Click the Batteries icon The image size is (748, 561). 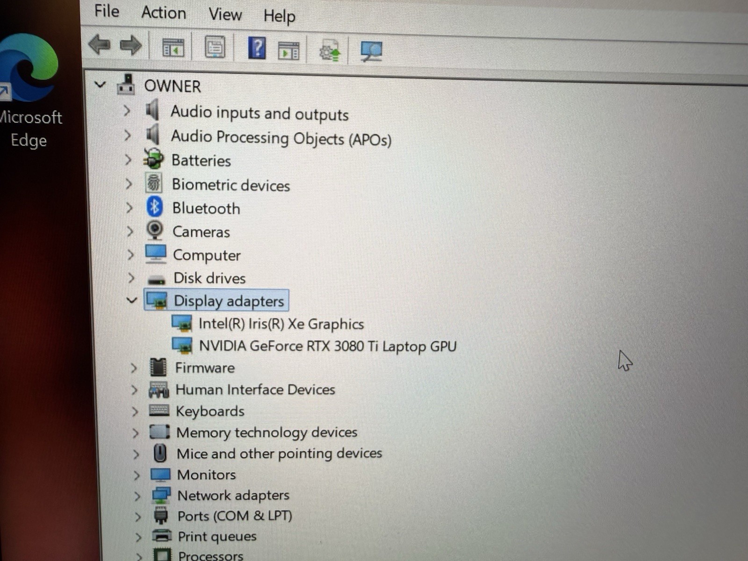(153, 159)
